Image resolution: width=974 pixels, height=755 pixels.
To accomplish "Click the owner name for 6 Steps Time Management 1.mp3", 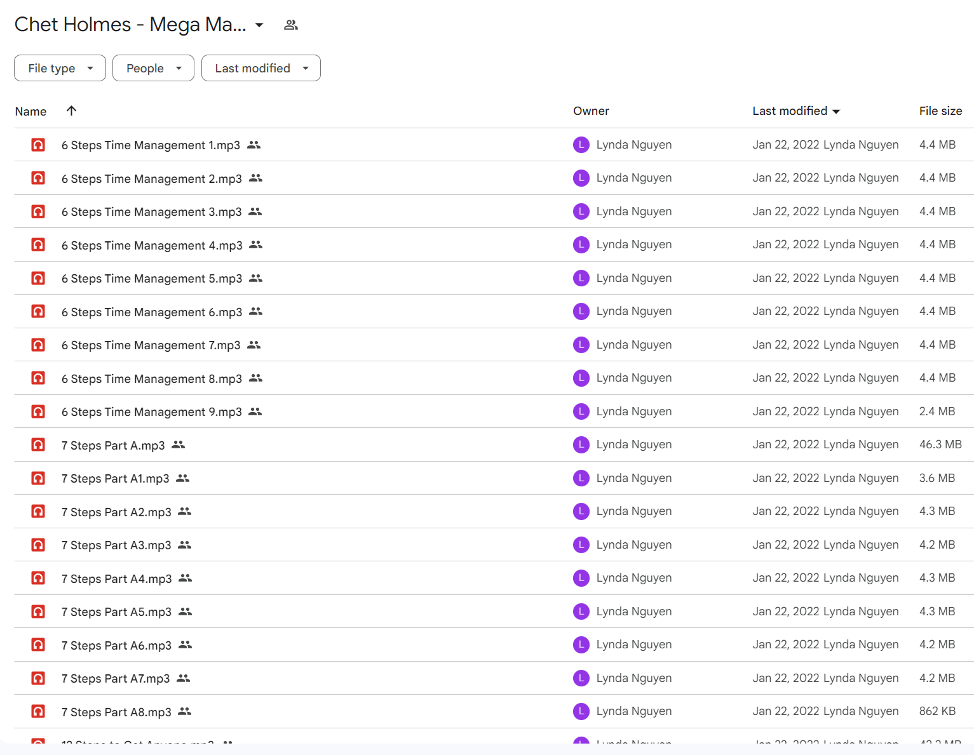I will (634, 145).
